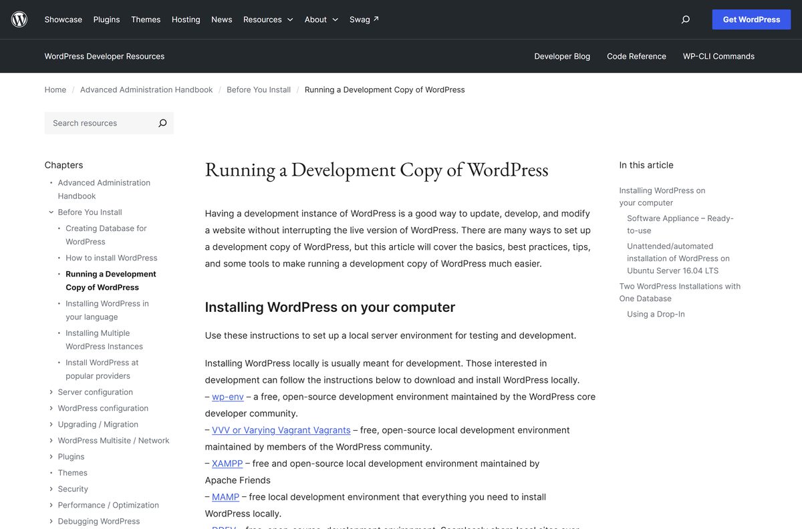
Task: Click the Chapters heading
Action: [x=63, y=165]
